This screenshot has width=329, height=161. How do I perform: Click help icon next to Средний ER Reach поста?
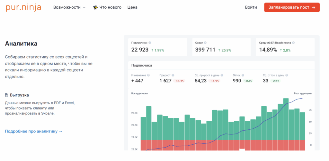point(293,43)
